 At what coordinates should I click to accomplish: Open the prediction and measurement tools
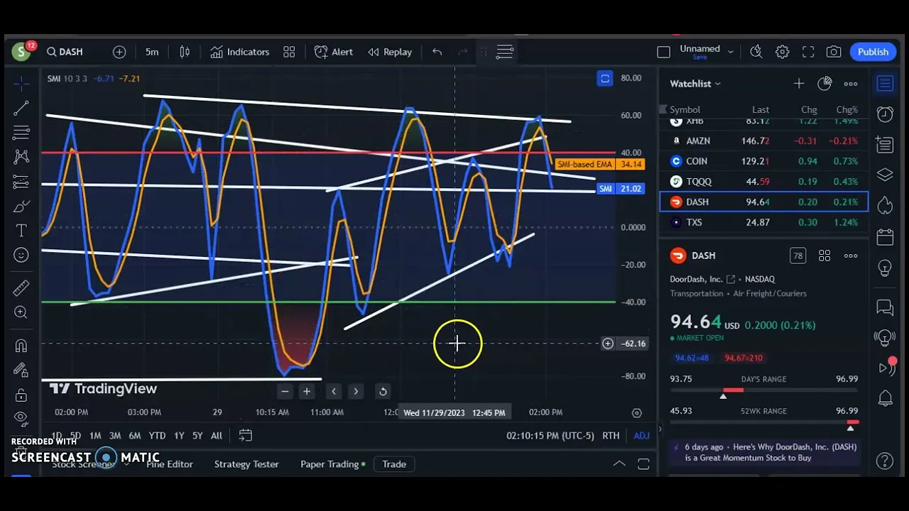(x=21, y=182)
